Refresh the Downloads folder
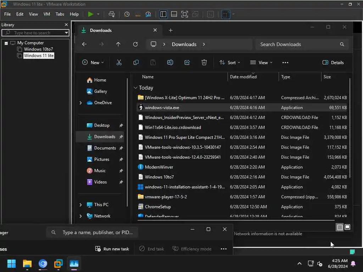This screenshot has height=272, width=363. [x=135, y=44]
